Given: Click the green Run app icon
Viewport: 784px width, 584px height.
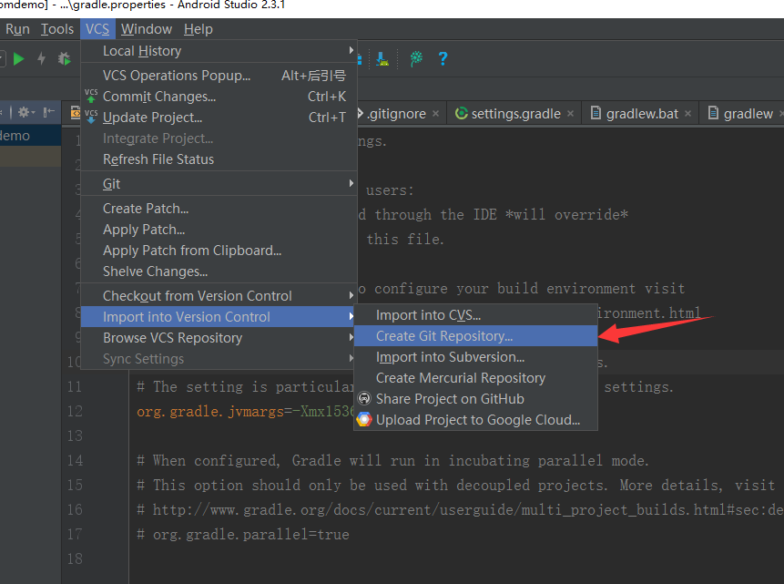Looking at the screenshot, I should (18, 59).
